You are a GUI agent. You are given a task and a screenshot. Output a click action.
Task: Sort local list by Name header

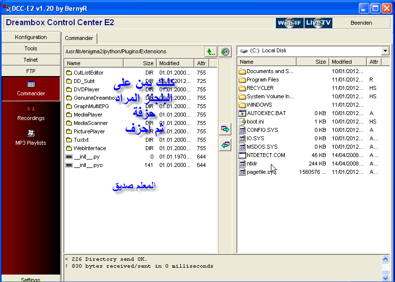[x=267, y=62]
